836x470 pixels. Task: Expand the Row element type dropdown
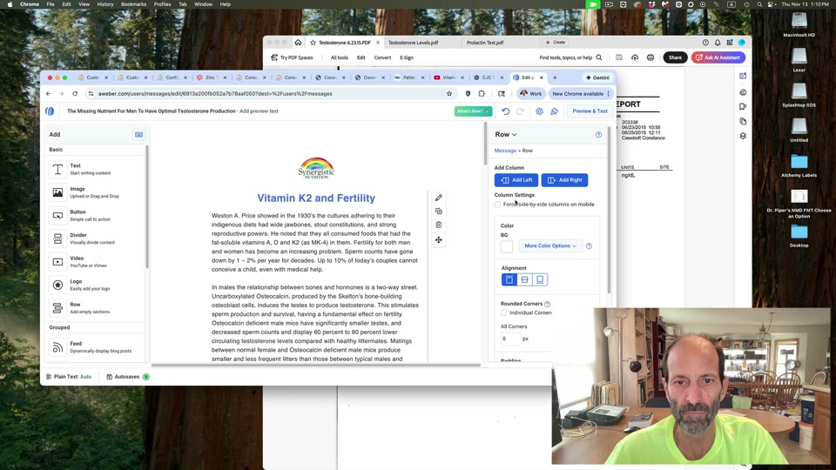[506, 135]
